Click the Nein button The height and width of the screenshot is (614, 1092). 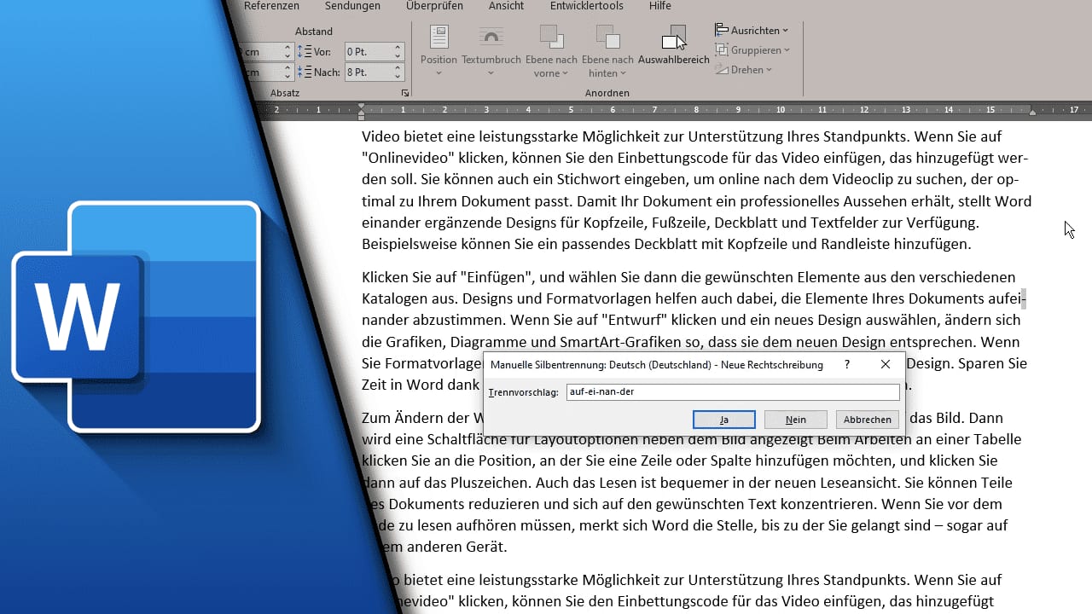796,420
